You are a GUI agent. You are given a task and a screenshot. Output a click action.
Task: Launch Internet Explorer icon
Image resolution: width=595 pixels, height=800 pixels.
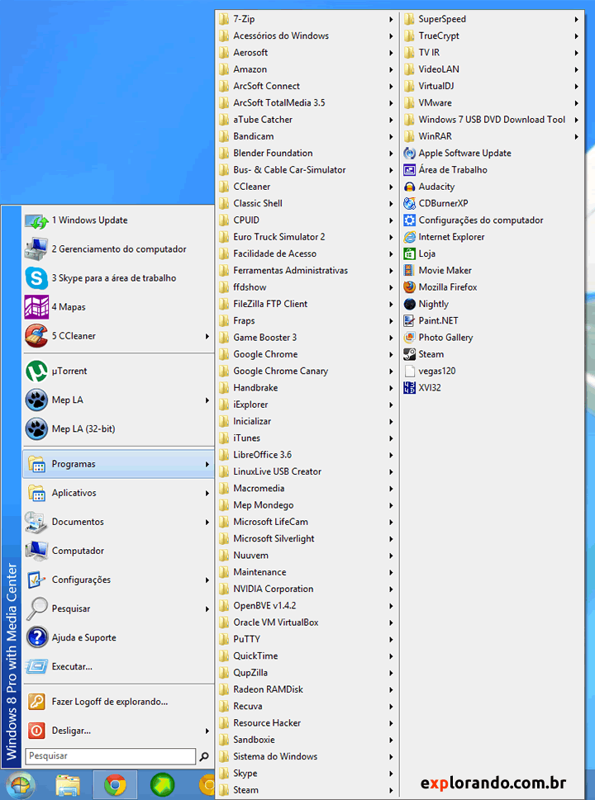point(410,237)
